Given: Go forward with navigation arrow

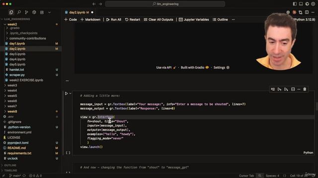Looking at the screenshot, I should (x=100, y=4).
